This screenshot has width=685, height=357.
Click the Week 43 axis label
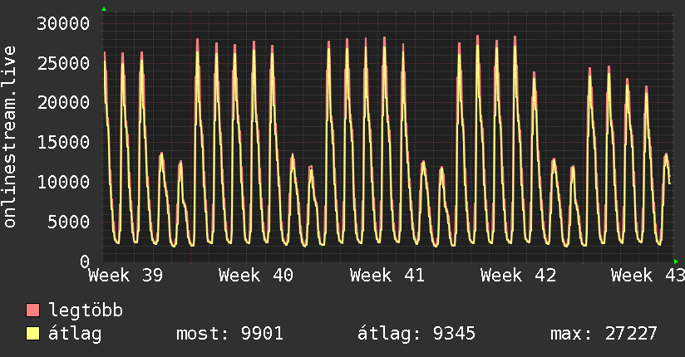click(648, 276)
